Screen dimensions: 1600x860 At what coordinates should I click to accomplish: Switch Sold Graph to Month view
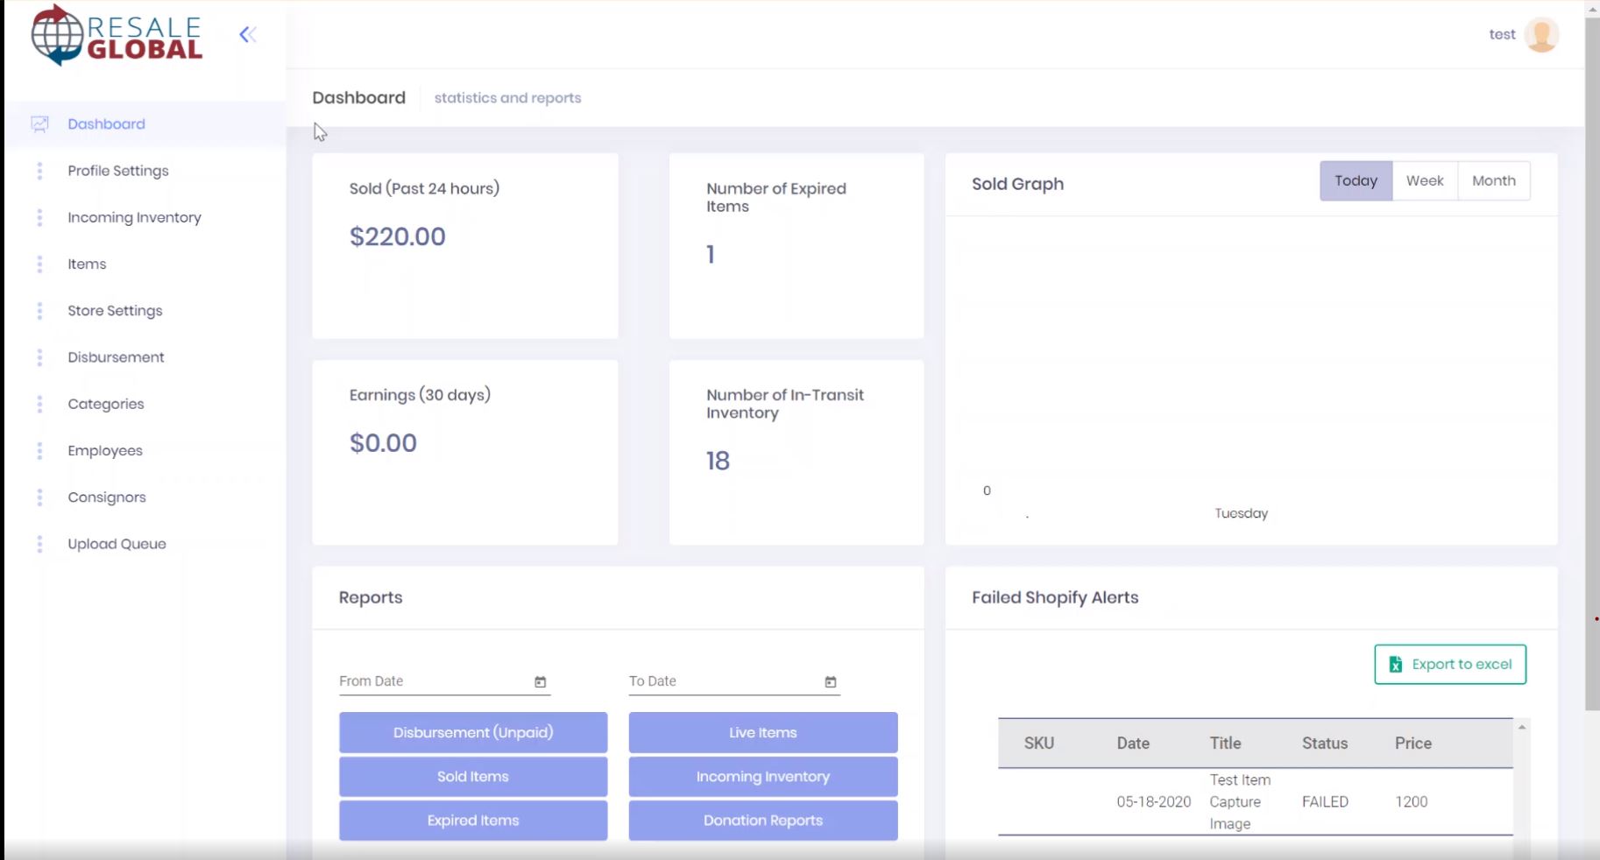tap(1493, 181)
